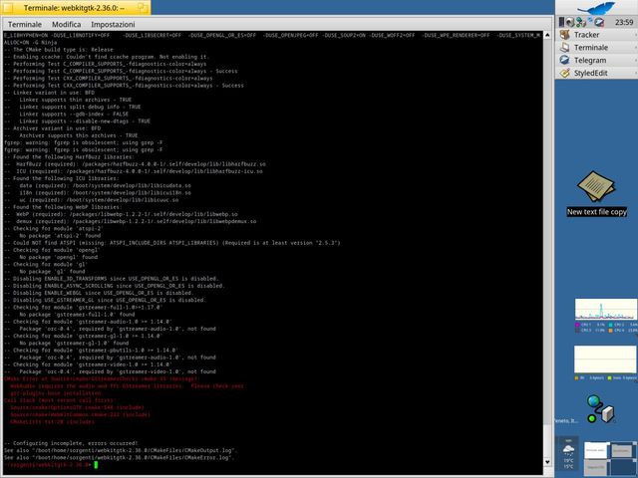Click the yellow close box on Terminal title tab

[x=8, y=7]
